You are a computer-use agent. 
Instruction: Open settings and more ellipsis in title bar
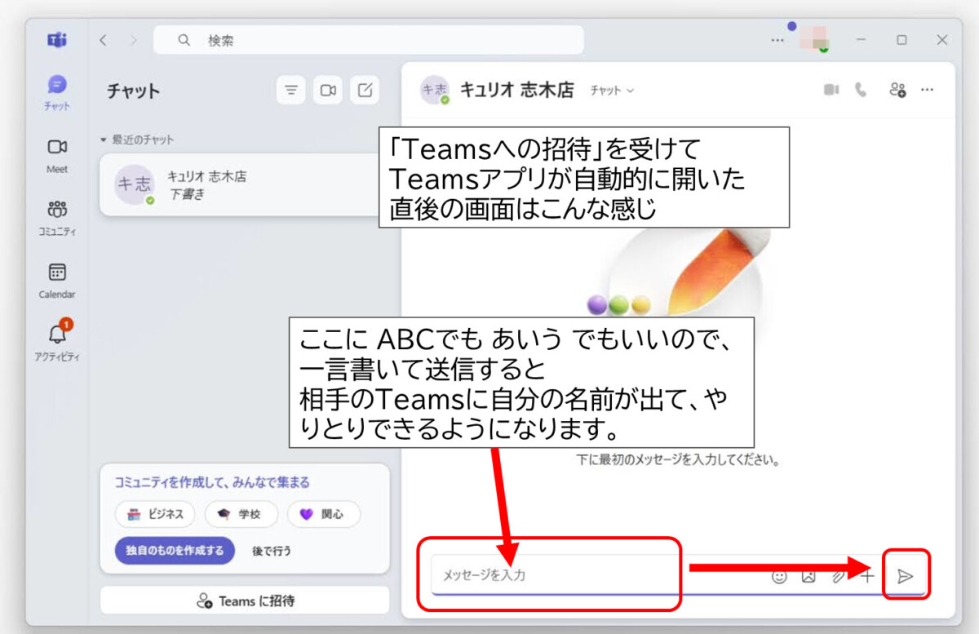point(777,40)
